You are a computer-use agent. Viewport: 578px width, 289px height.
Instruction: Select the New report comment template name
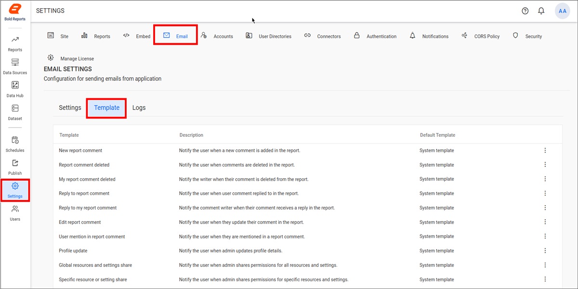tap(80, 150)
